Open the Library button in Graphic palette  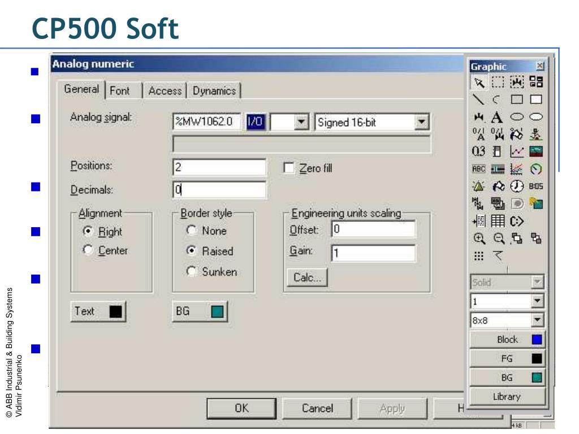point(507,396)
